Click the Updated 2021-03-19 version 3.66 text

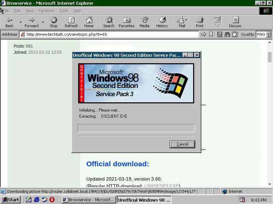(x=124, y=179)
